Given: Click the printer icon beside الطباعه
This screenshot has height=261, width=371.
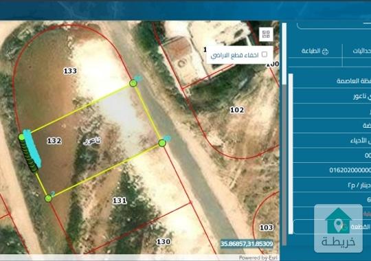Looking at the screenshot, I should click(x=326, y=52).
